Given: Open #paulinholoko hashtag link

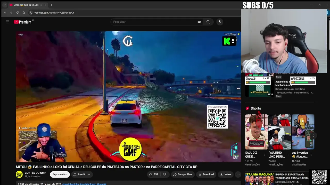Looking at the screenshot, I should click(70, 184).
